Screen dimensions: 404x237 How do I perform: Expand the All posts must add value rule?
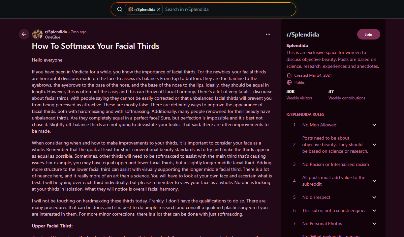pos(374,181)
